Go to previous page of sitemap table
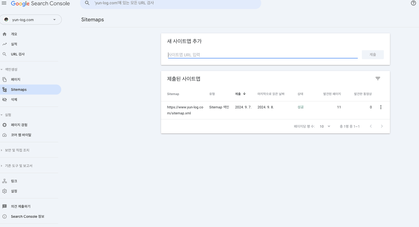 371,126
